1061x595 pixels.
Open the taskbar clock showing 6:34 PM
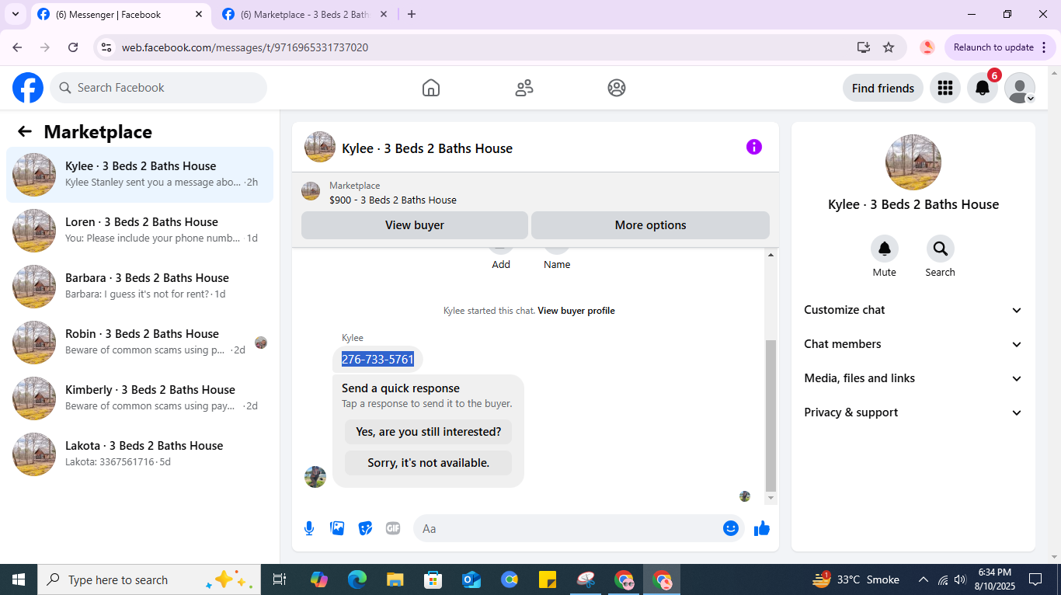coord(994,579)
